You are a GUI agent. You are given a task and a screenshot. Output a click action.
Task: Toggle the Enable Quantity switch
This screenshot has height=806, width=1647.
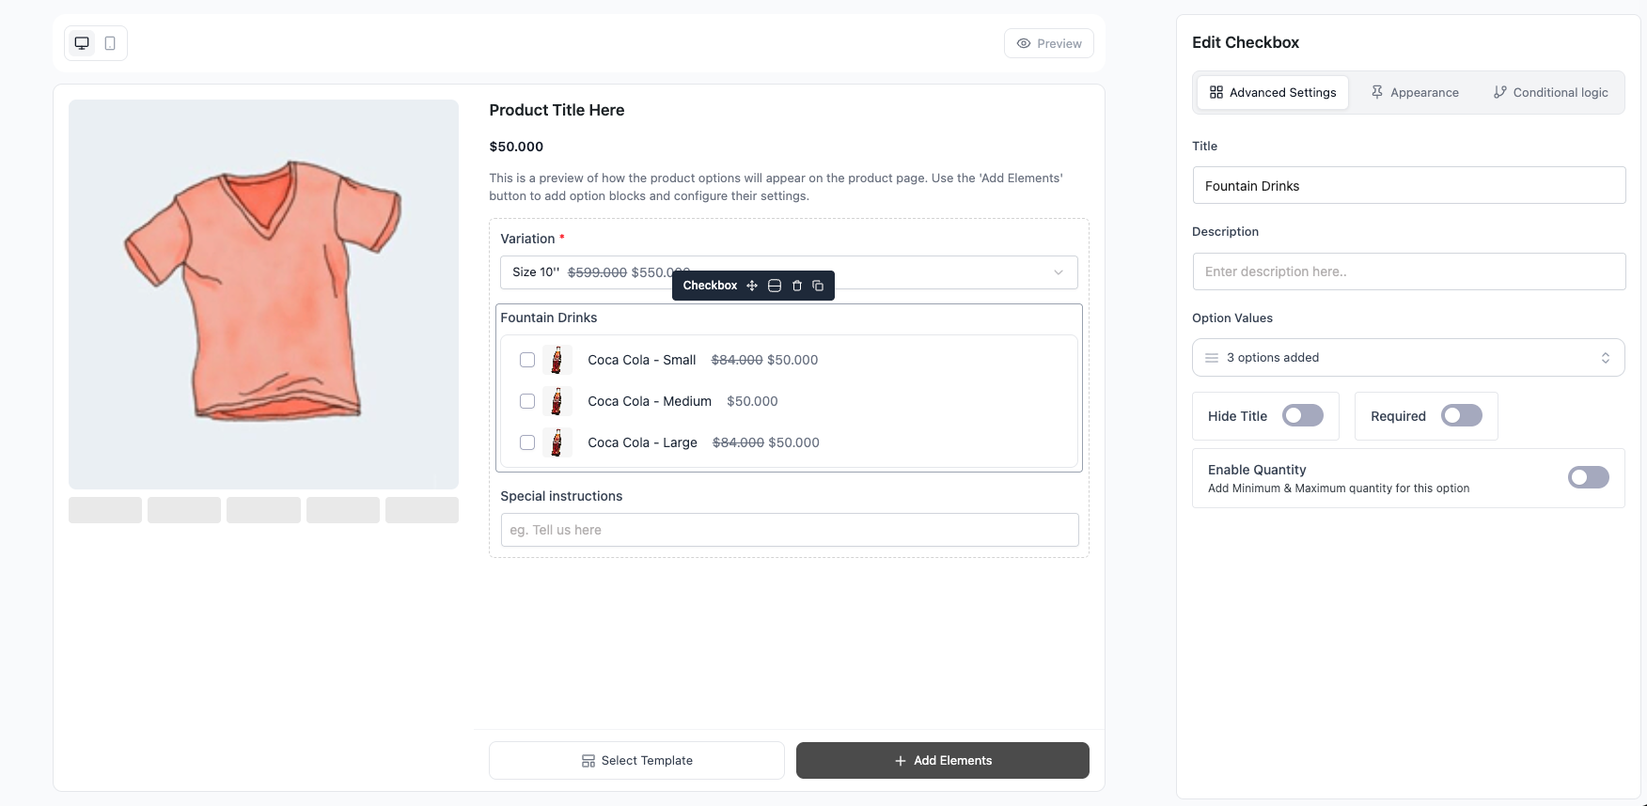pos(1589,477)
